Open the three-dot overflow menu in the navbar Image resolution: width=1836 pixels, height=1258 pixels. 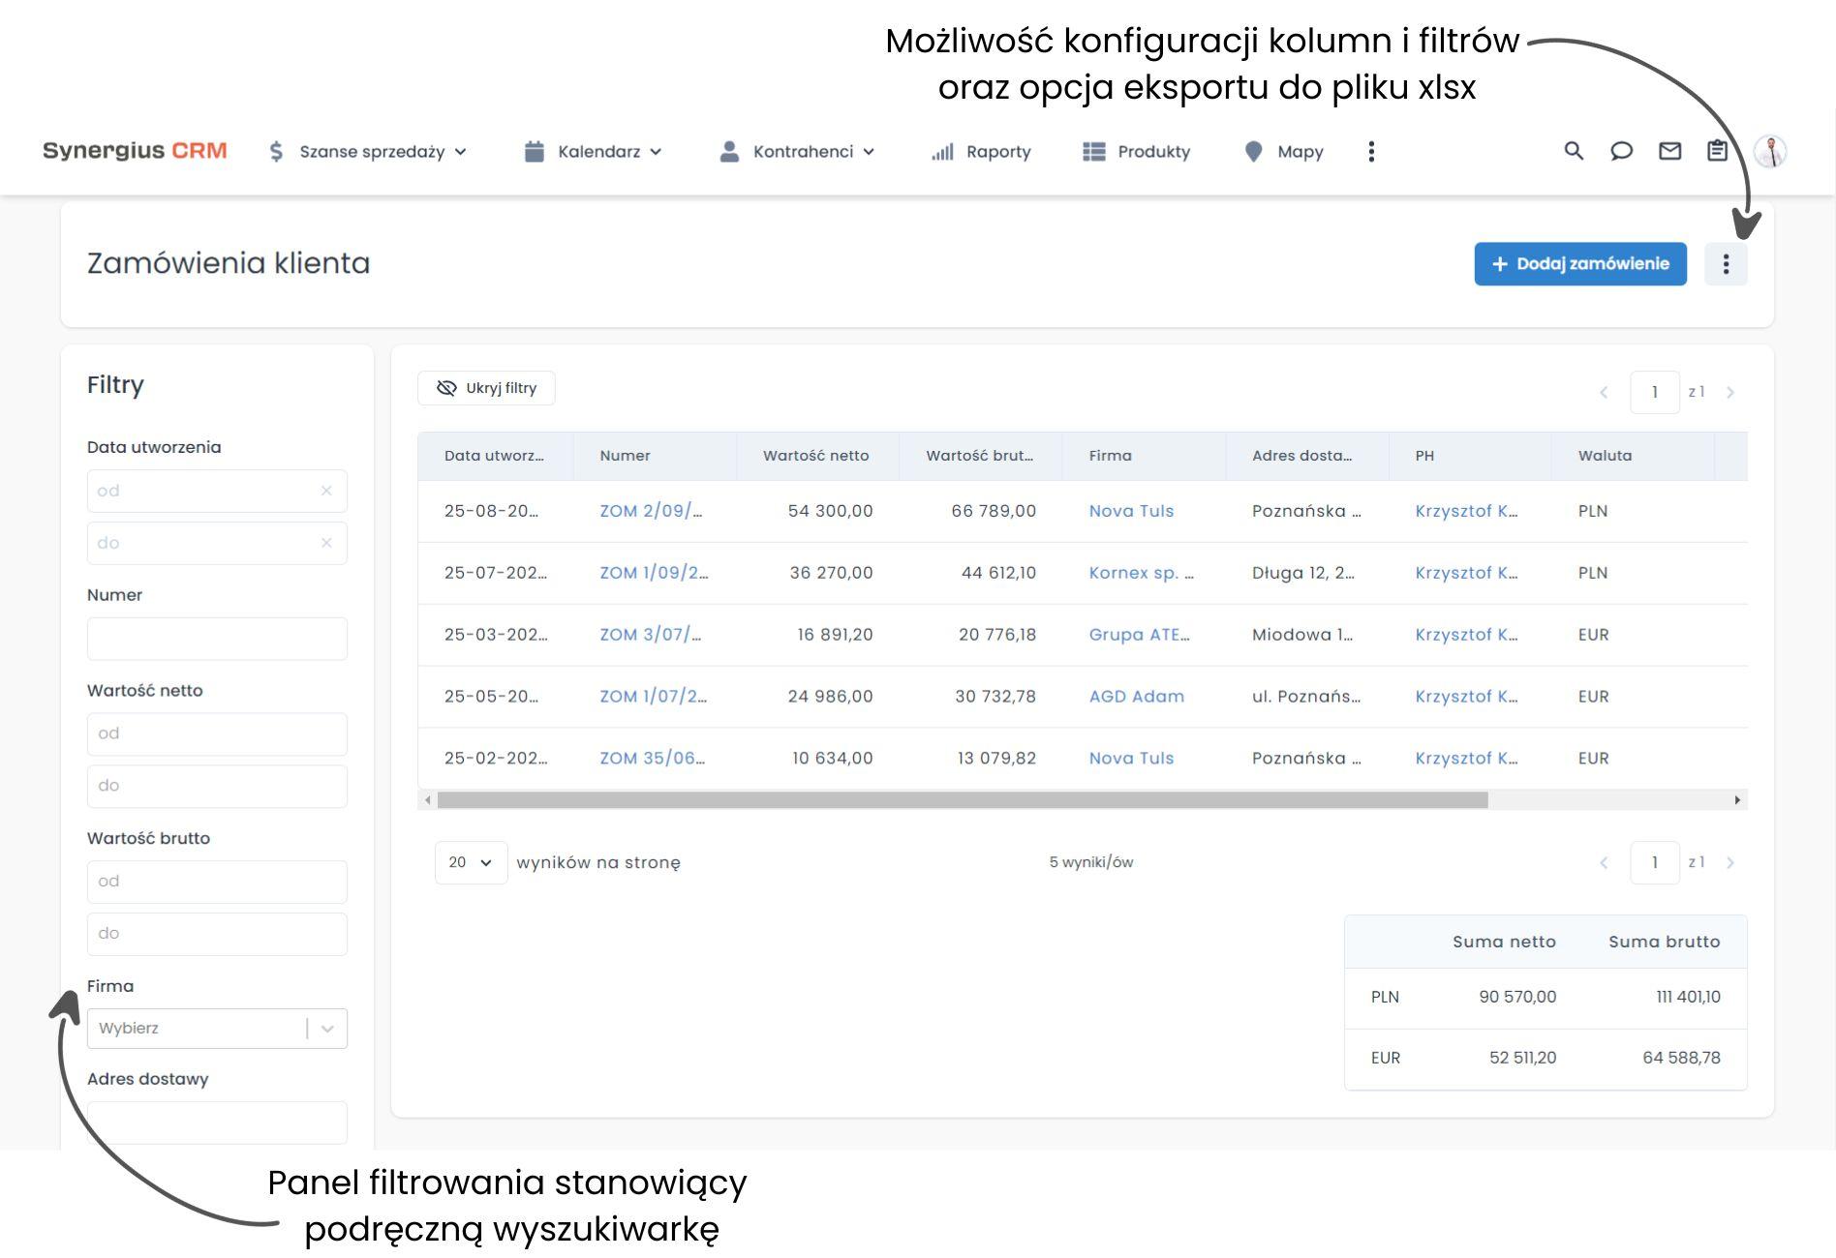pos(1371,151)
